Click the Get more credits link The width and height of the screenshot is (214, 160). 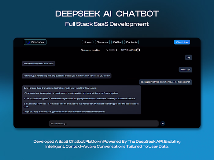pyautogui.click(x=90, y=50)
